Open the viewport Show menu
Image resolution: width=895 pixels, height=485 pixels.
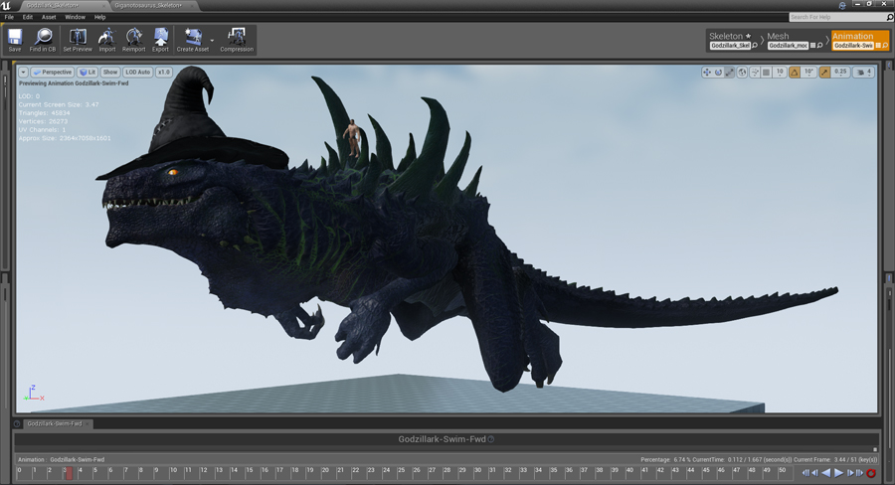110,73
